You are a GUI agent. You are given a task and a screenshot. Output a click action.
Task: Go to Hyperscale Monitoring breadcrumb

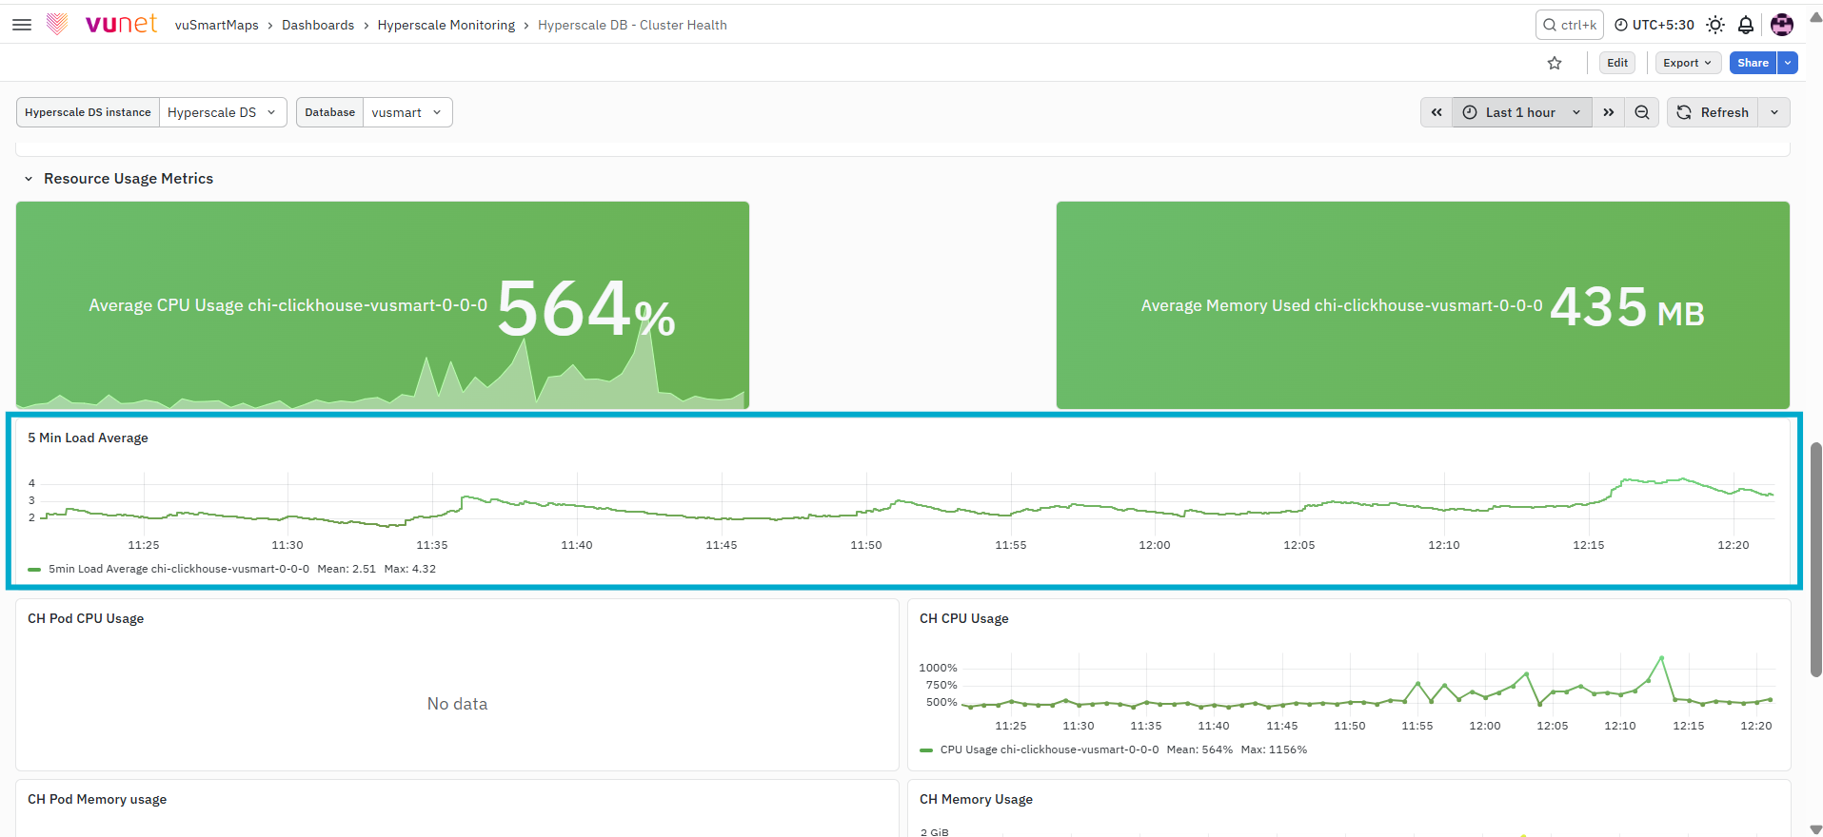tap(446, 25)
